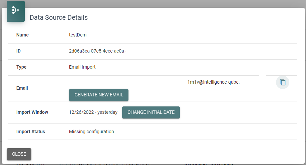The image size is (306, 165).
Task: Click the data source icon in header
Action: tap(16, 11)
